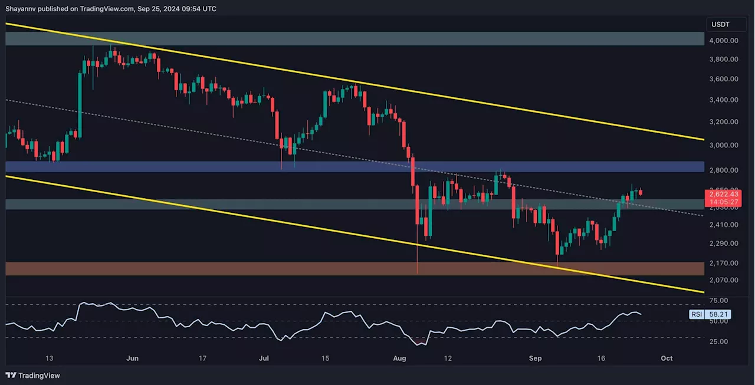Select the orange 2,100 support zone rectangle
The width and height of the screenshot is (755, 385).
(x=355, y=269)
